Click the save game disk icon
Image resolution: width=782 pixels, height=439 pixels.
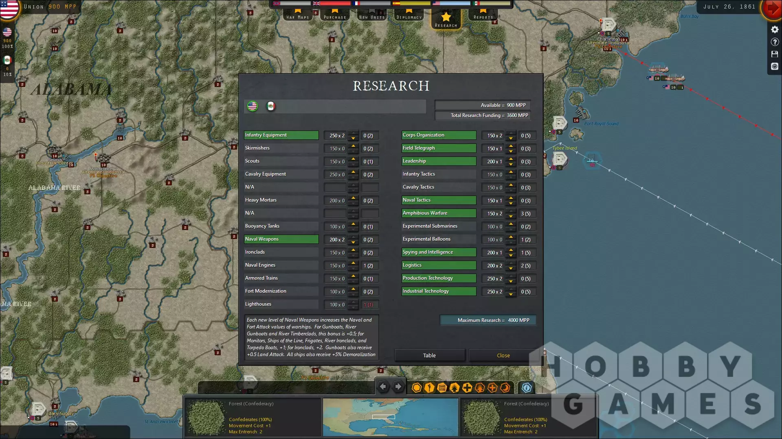click(x=774, y=54)
